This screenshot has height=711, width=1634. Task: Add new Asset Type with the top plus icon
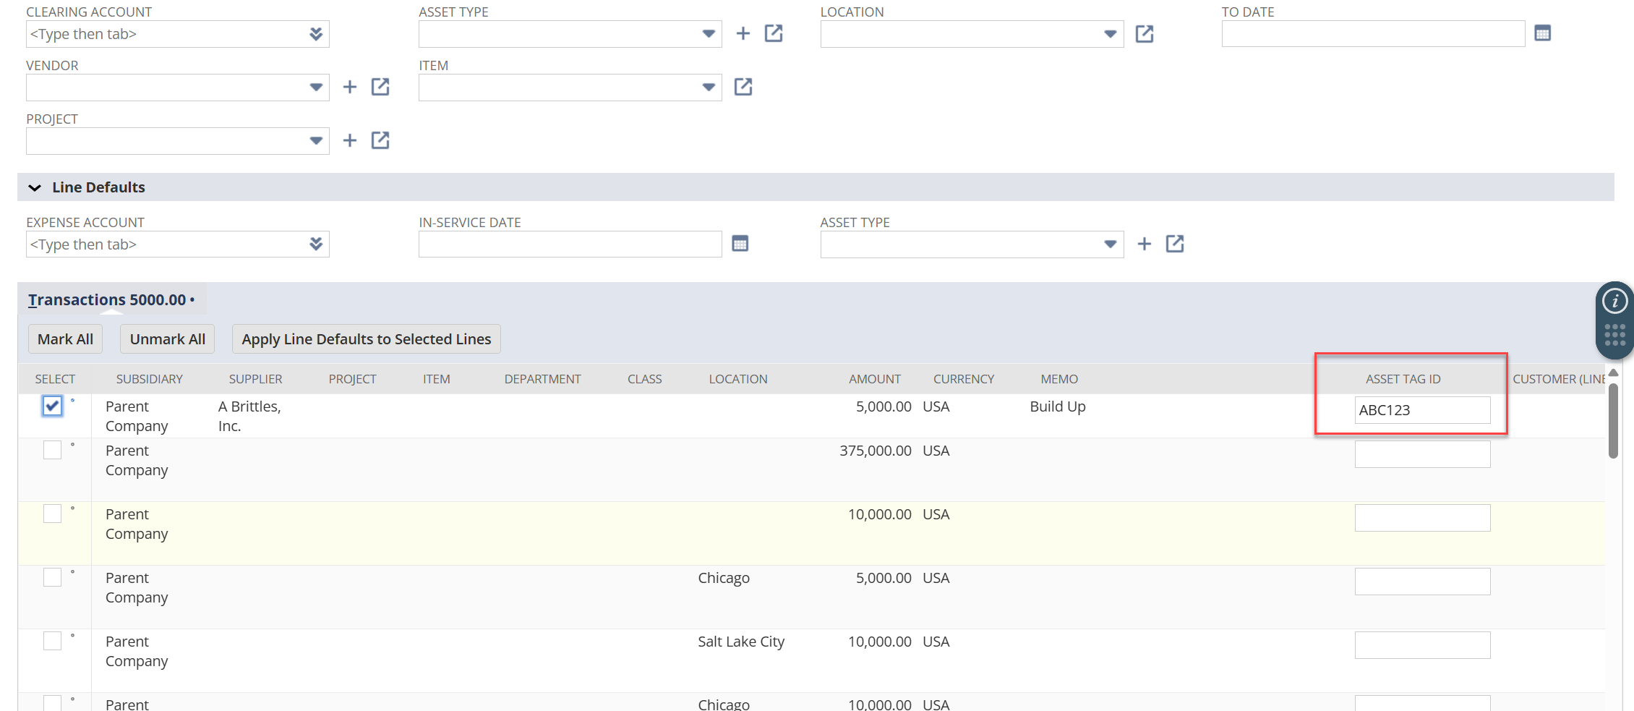[x=743, y=33]
